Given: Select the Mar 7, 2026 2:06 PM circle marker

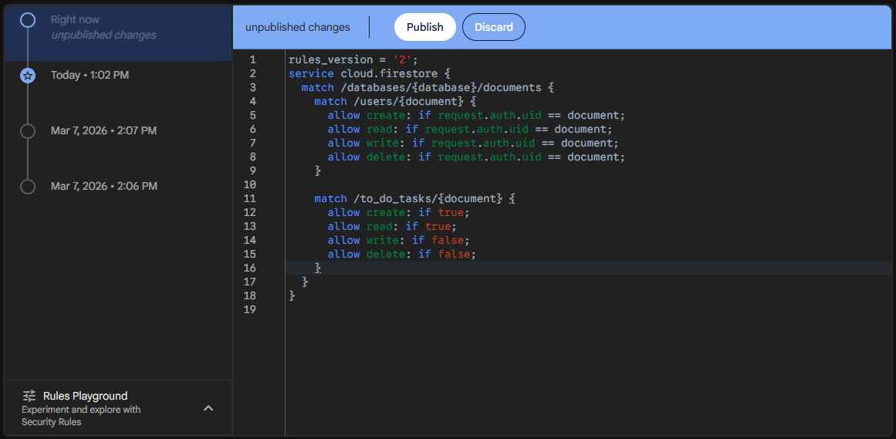Looking at the screenshot, I should pos(28,187).
